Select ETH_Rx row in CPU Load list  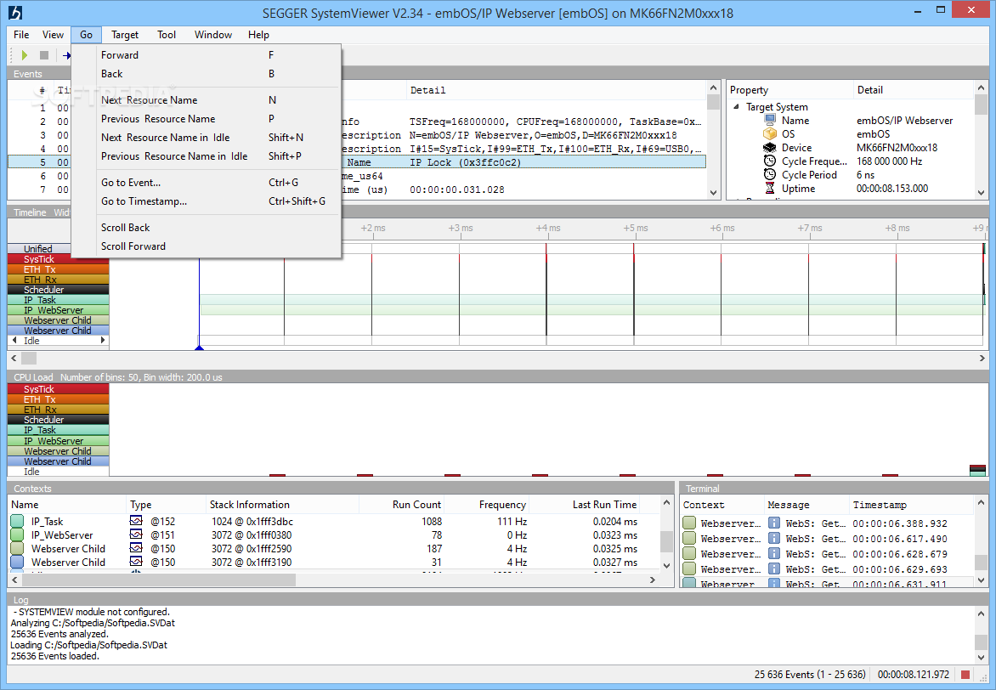click(x=58, y=410)
